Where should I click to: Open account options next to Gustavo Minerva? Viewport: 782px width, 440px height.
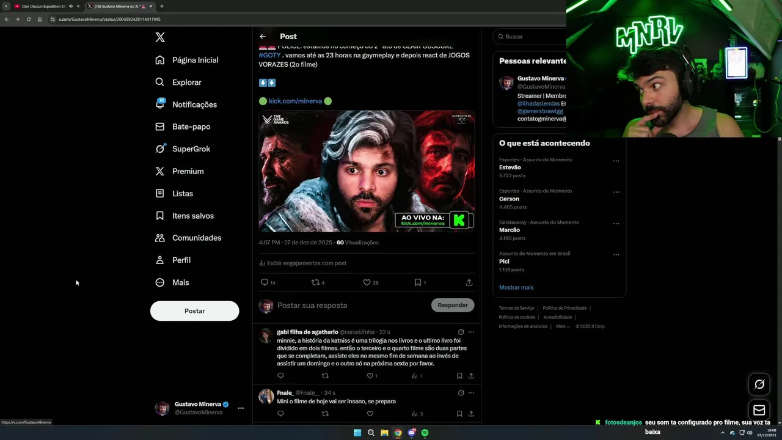(241, 408)
